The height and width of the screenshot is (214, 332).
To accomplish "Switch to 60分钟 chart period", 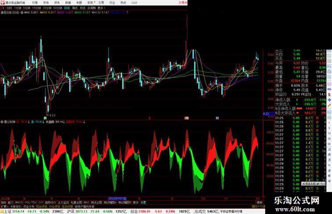I will [x=58, y=8].
